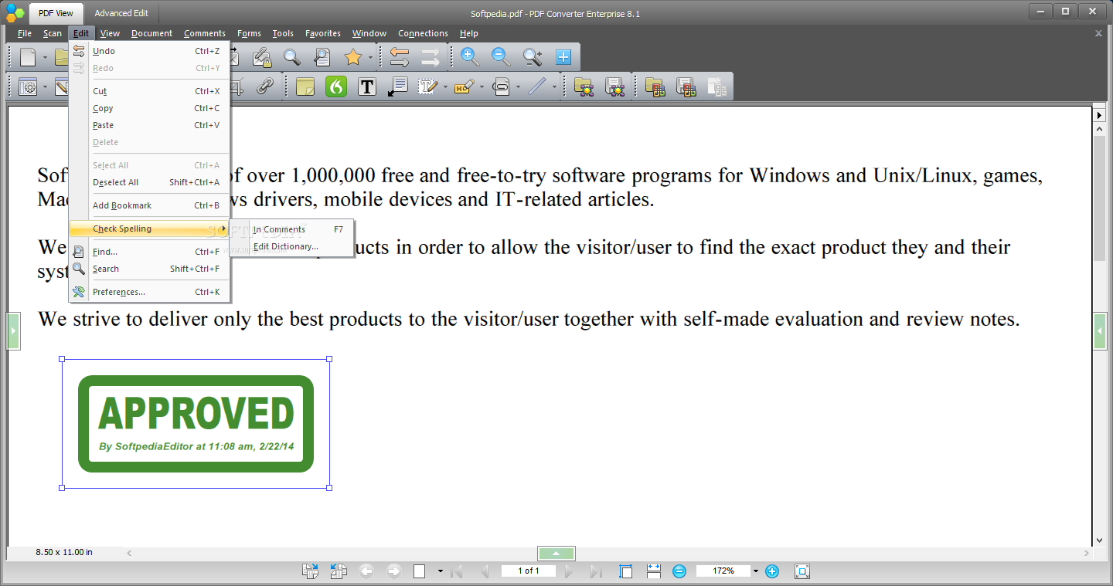The image size is (1113, 586).
Task: Click the Zoom Out magnifier in toolbar
Action: pyautogui.click(x=501, y=57)
